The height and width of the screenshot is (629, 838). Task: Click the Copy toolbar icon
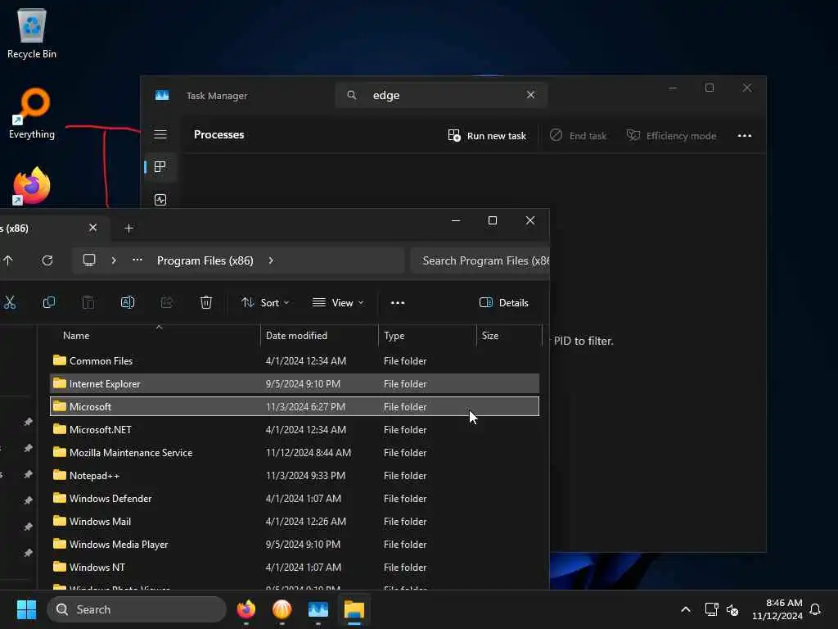point(48,303)
